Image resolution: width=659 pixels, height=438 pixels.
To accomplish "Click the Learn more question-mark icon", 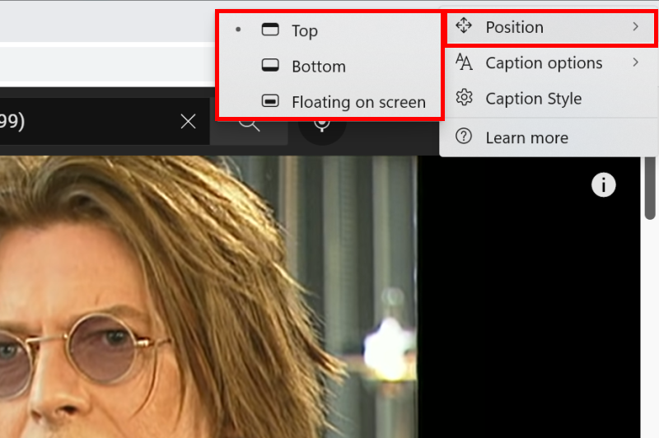I will (x=464, y=137).
